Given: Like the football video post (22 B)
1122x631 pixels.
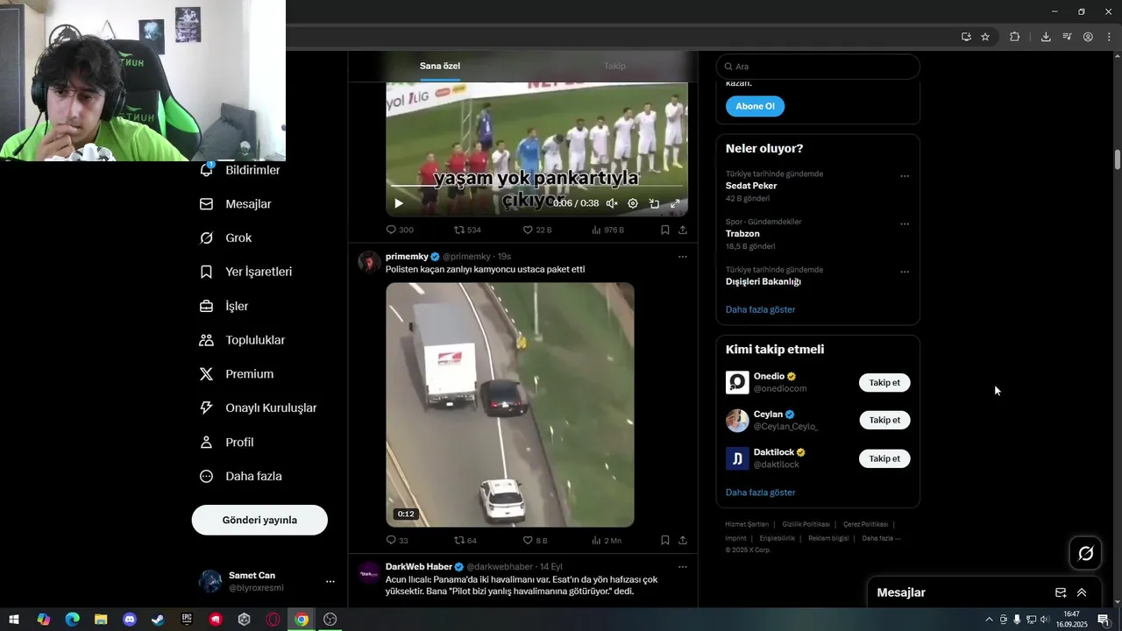Looking at the screenshot, I should click(x=537, y=230).
